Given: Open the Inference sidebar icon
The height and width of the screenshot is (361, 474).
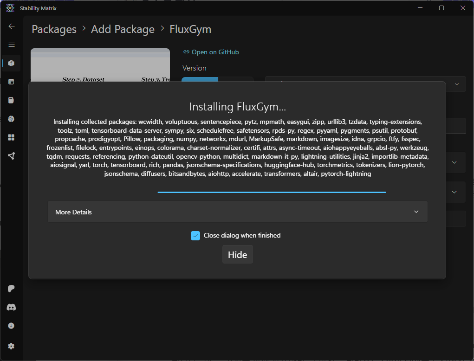Looking at the screenshot, I should pyautogui.click(x=11, y=82).
